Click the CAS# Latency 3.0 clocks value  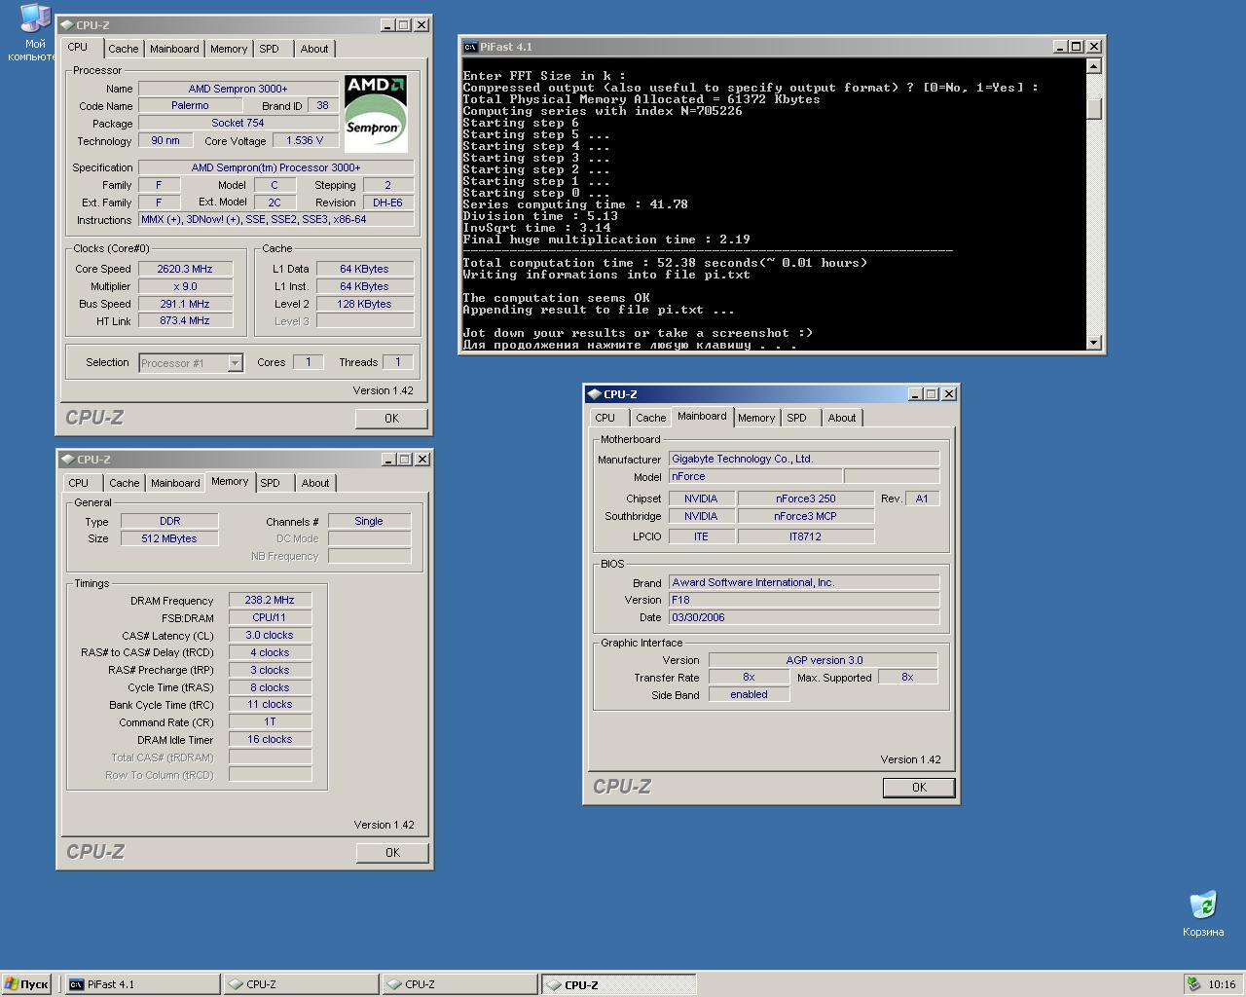(270, 635)
